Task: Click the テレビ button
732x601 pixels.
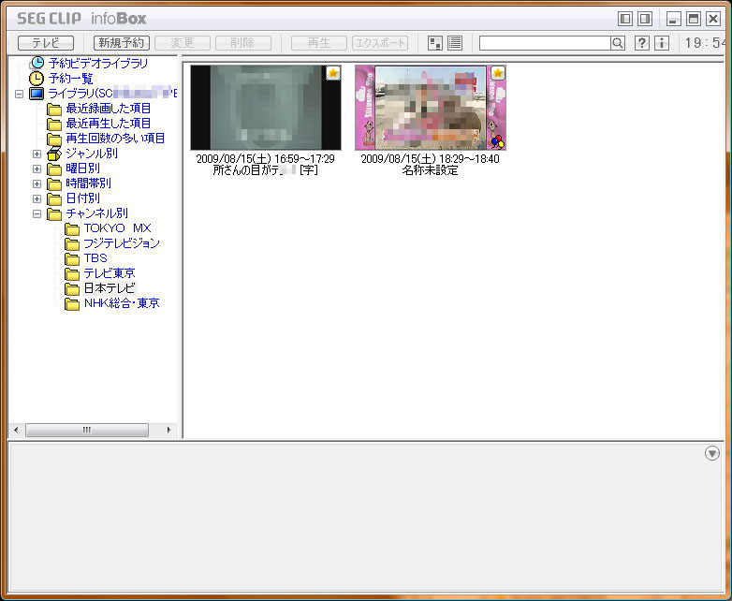Action: [46, 43]
